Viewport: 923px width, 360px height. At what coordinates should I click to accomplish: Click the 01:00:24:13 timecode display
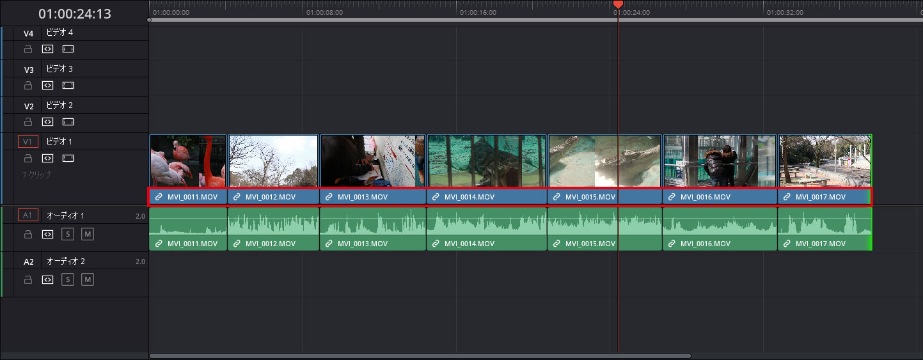coord(74,13)
